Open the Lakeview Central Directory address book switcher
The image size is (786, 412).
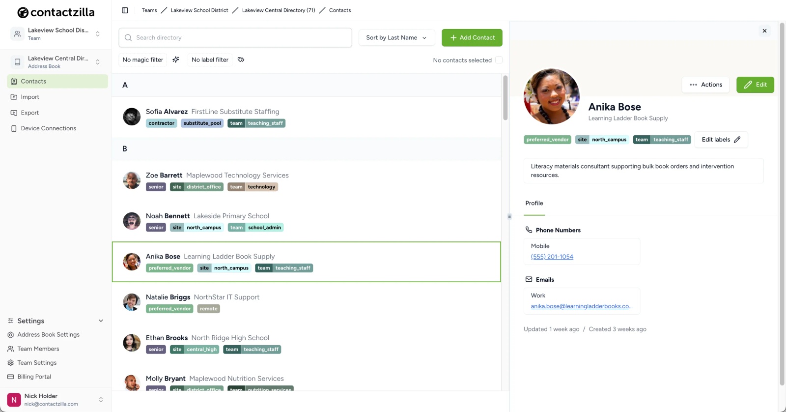pos(56,62)
